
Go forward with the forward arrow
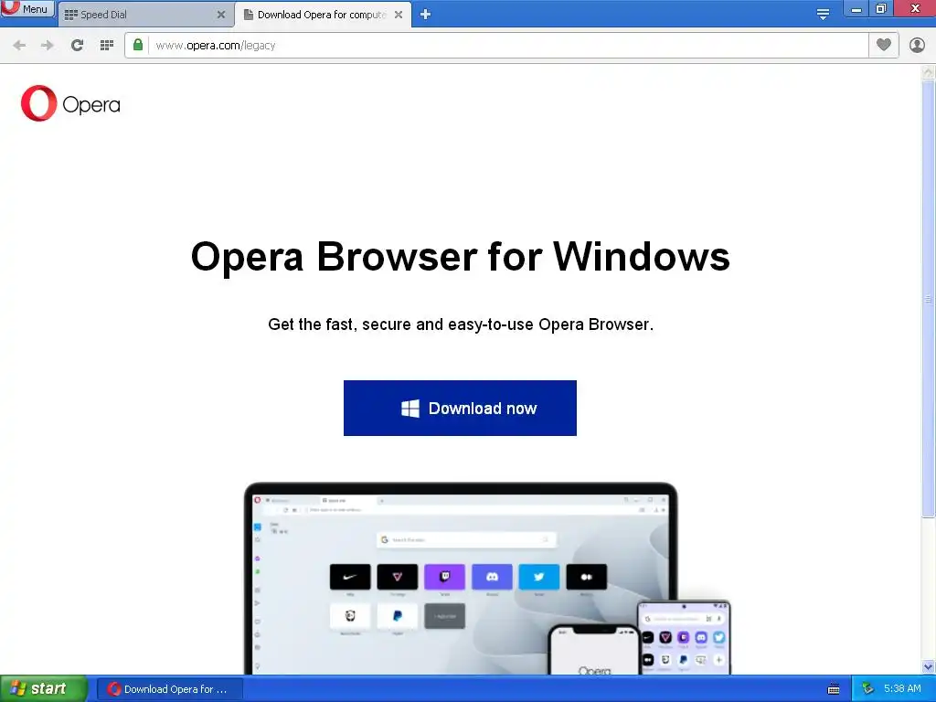point(48,46)
